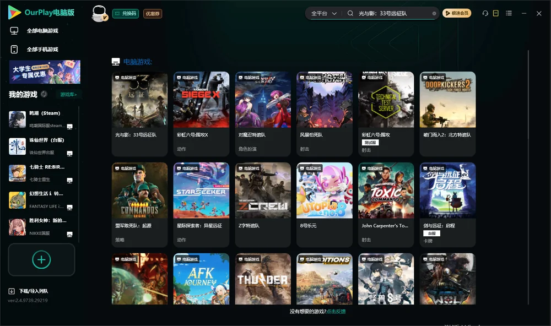551x326 pixels.
Task: Click the 对魔忍特遣队 game title
Action: coord(252,135)
